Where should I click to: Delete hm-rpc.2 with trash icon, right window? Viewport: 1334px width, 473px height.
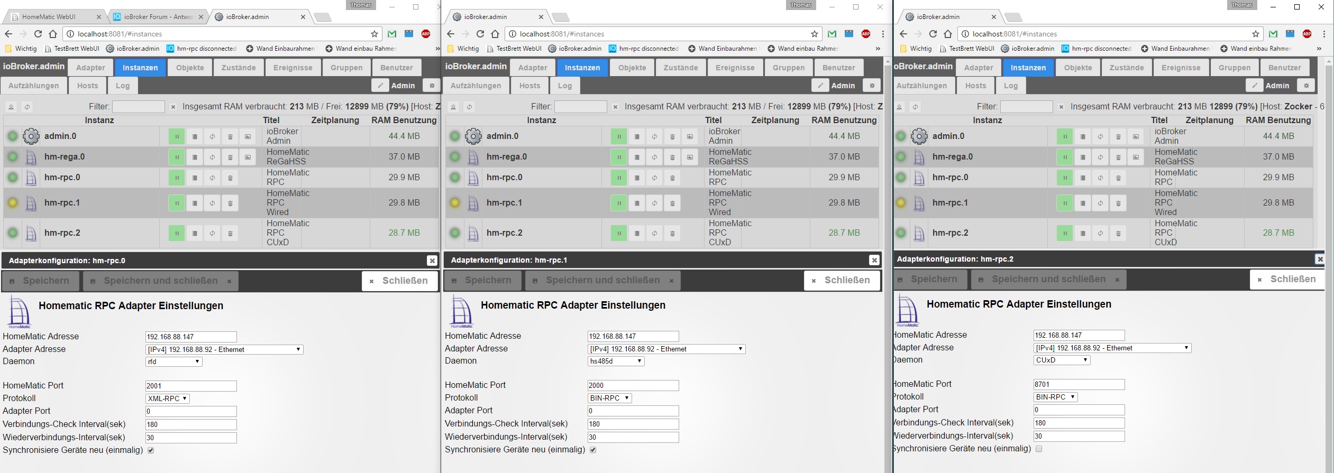1118,233
